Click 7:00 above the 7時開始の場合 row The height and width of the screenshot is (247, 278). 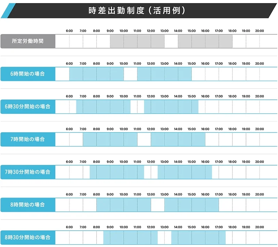83,129
